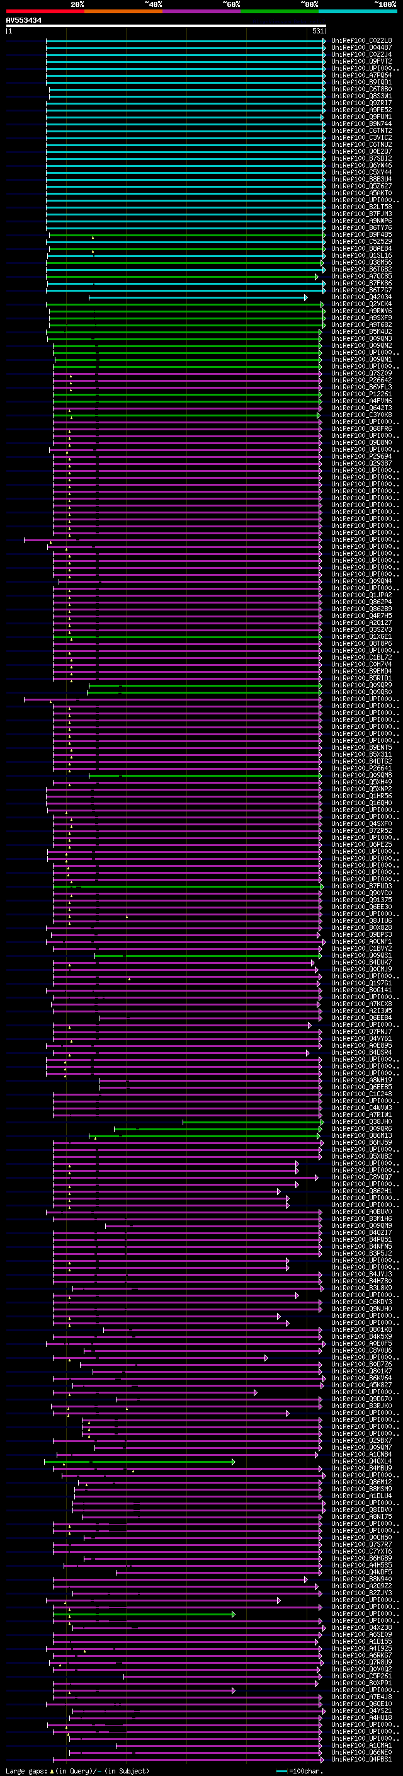Open UniRef100_A9NWP6 alignment
The image size is (403, 1776).
pos(361,221)
